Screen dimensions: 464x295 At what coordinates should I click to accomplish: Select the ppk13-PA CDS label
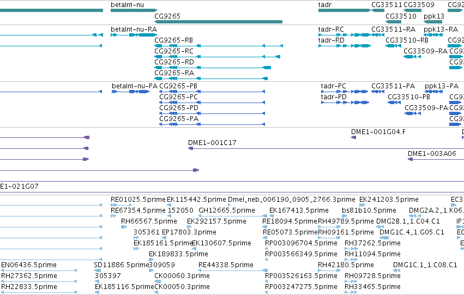(442, 86)
